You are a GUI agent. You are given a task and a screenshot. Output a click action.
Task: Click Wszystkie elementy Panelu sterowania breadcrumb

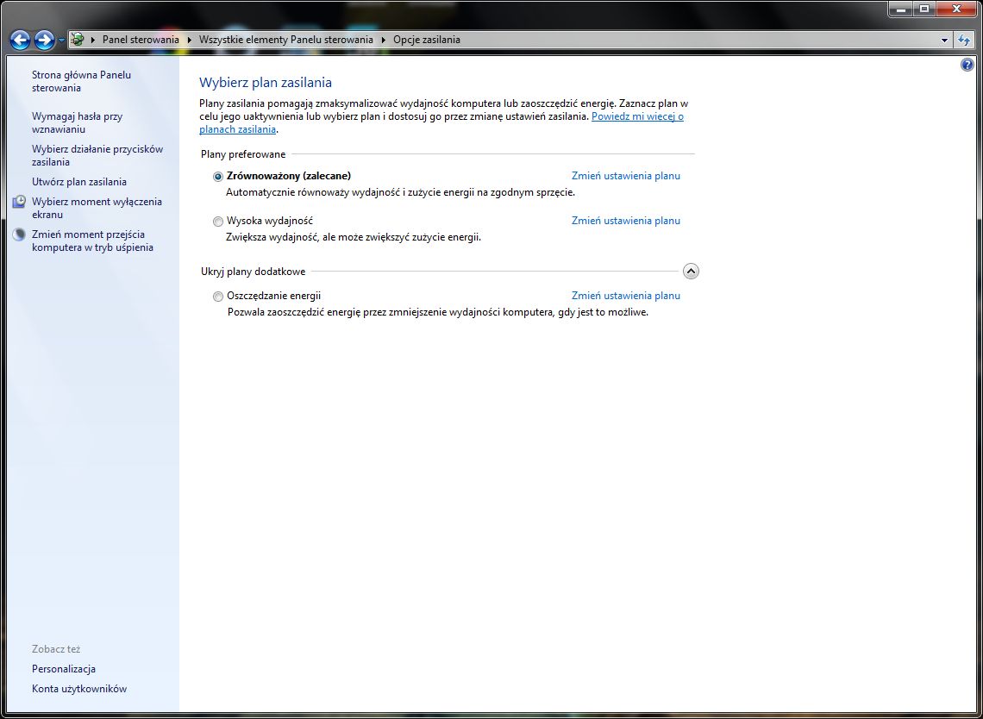point(286,40)
